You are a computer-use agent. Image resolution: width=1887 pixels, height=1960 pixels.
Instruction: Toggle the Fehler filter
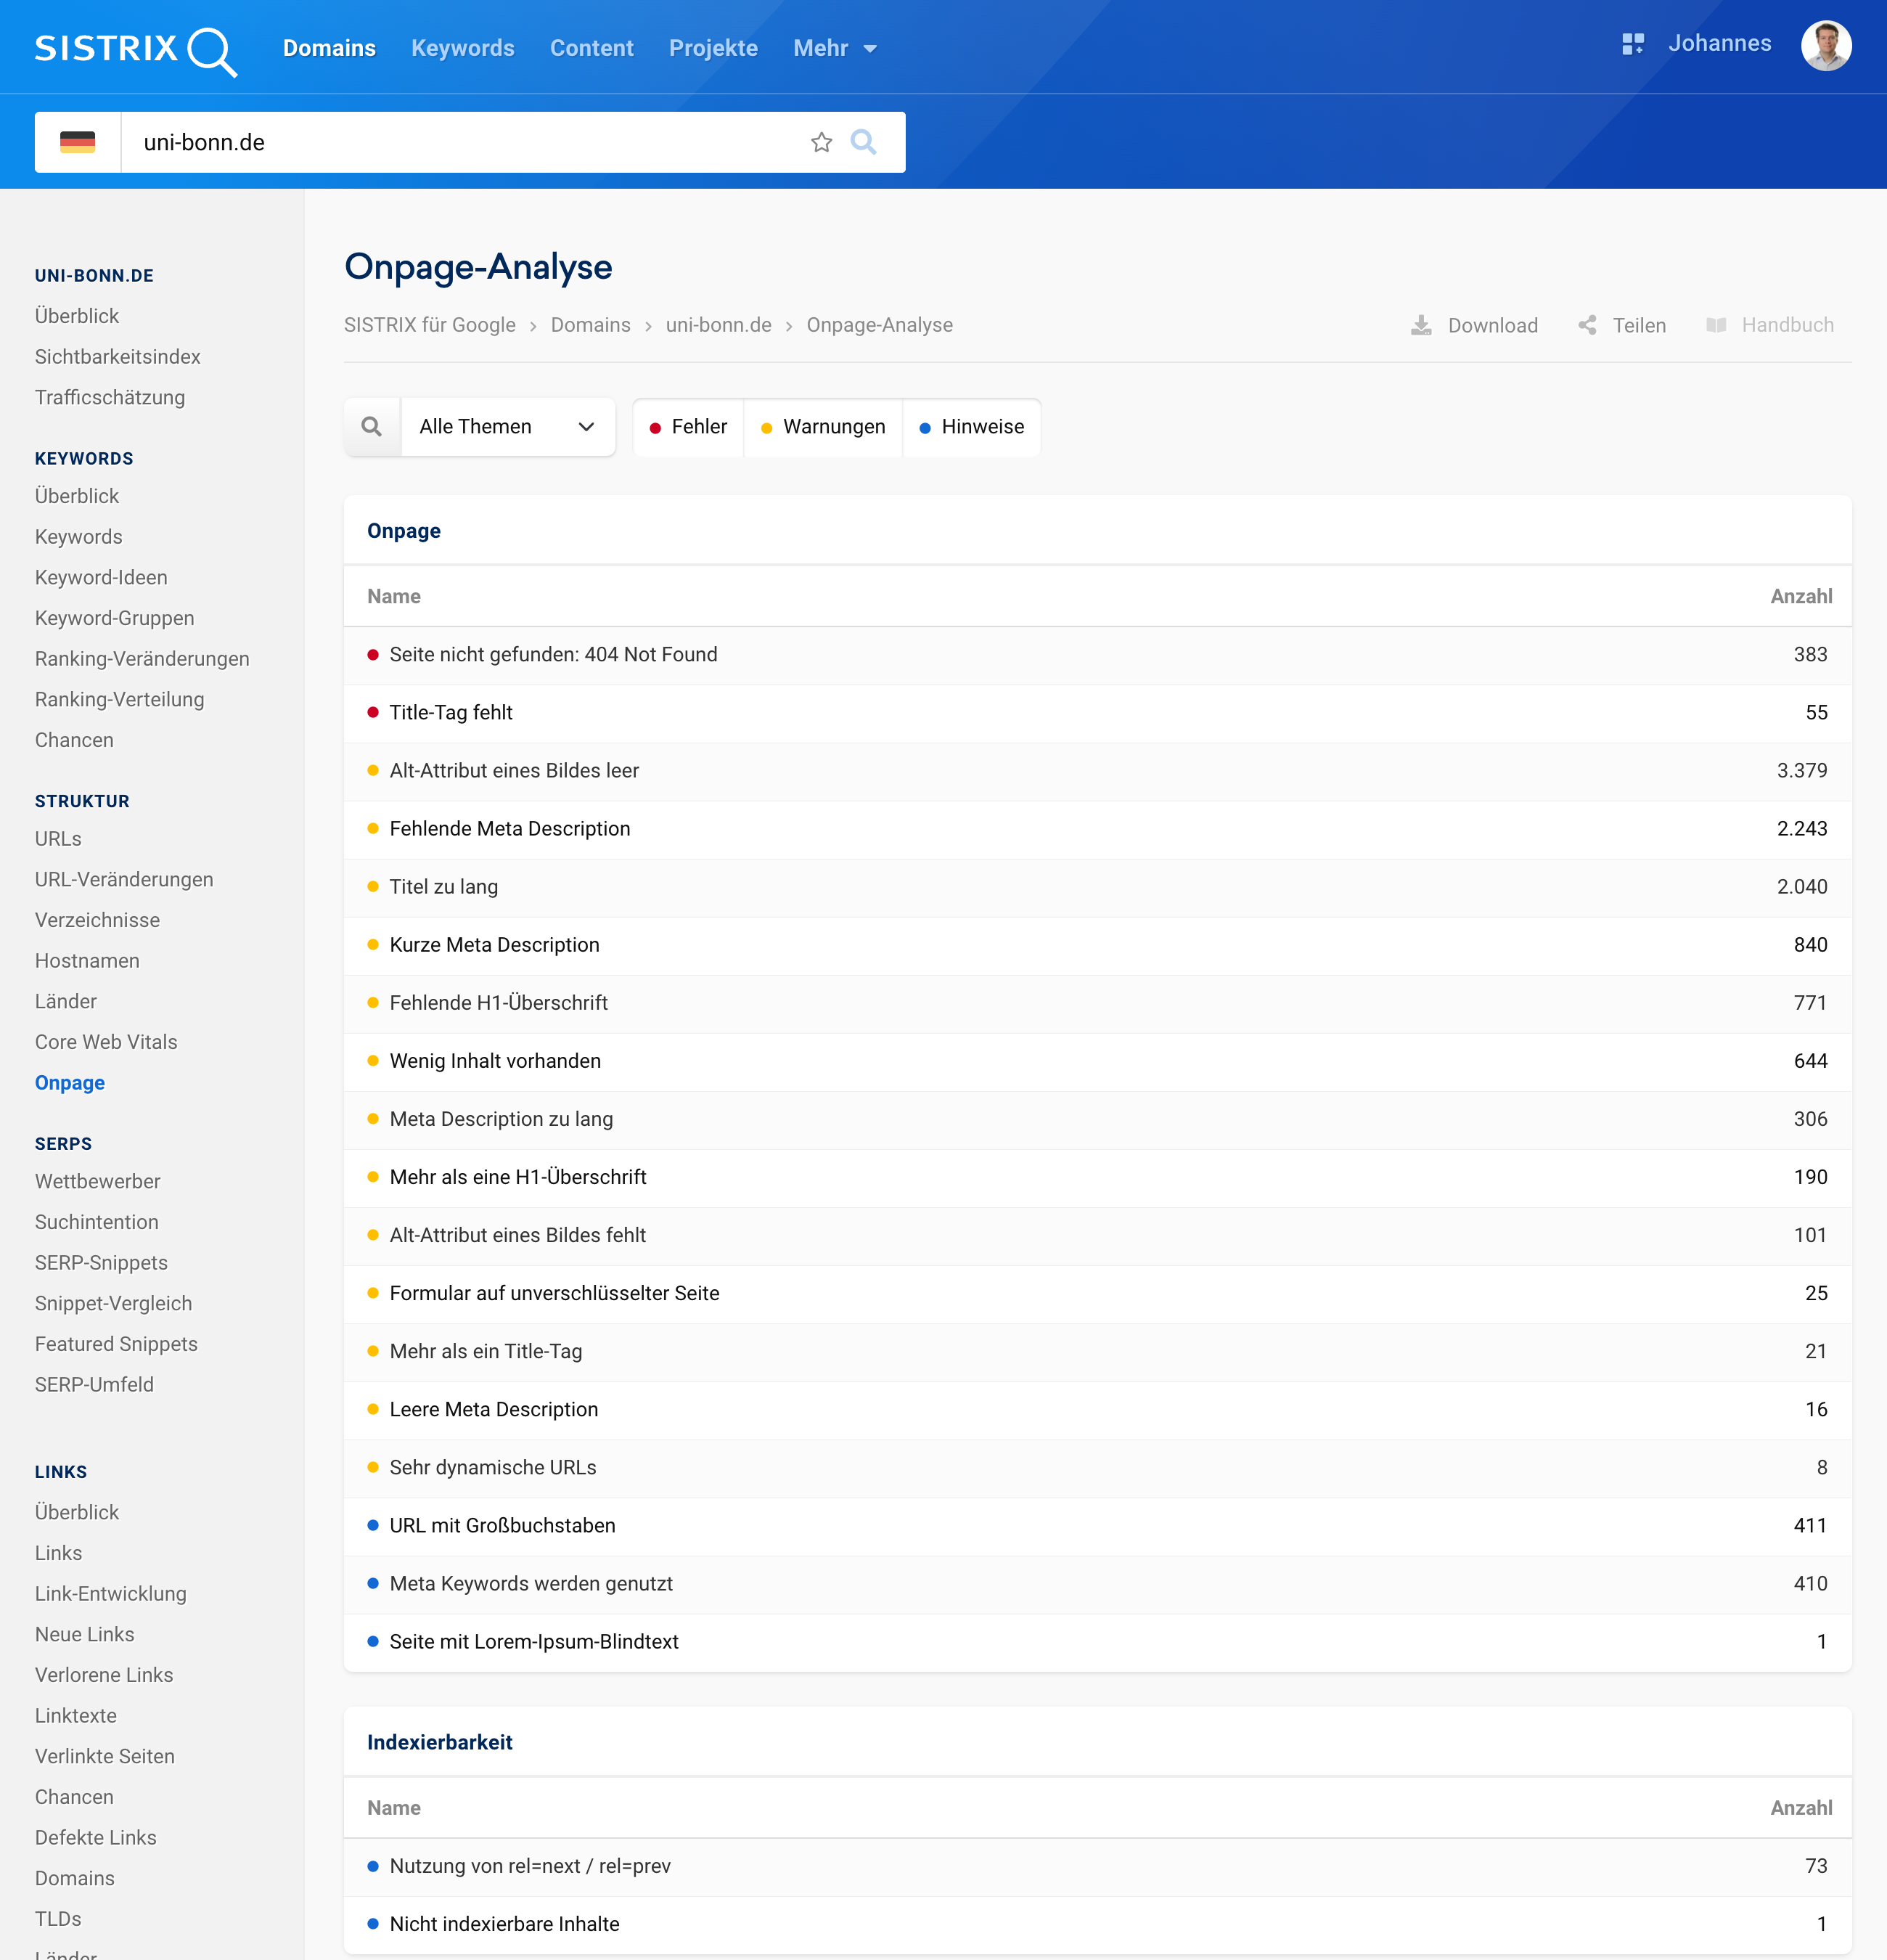(x=688, y=427)
